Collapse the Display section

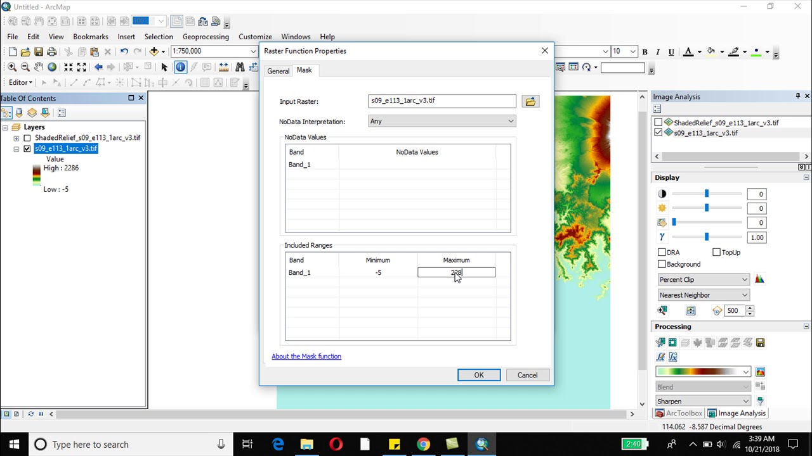(806, 178)
